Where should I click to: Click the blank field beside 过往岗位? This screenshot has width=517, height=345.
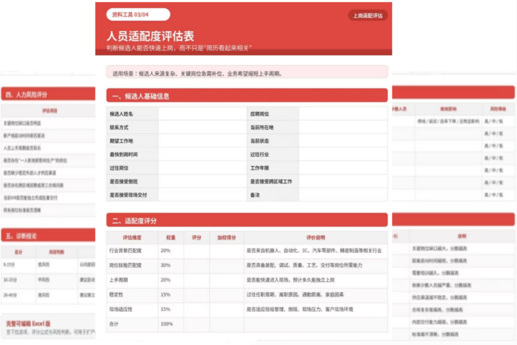tap(203, 168)
